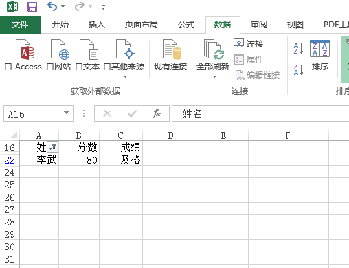349x268 pixels.
Task: Click the 分数 header cell
Action: [79, 147]
